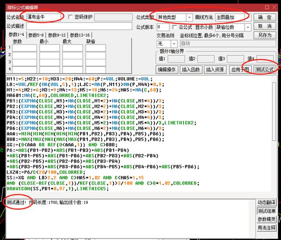This screenshot has height=240, width=281.
Task: Click the 值1 input field
Action: 176,59
